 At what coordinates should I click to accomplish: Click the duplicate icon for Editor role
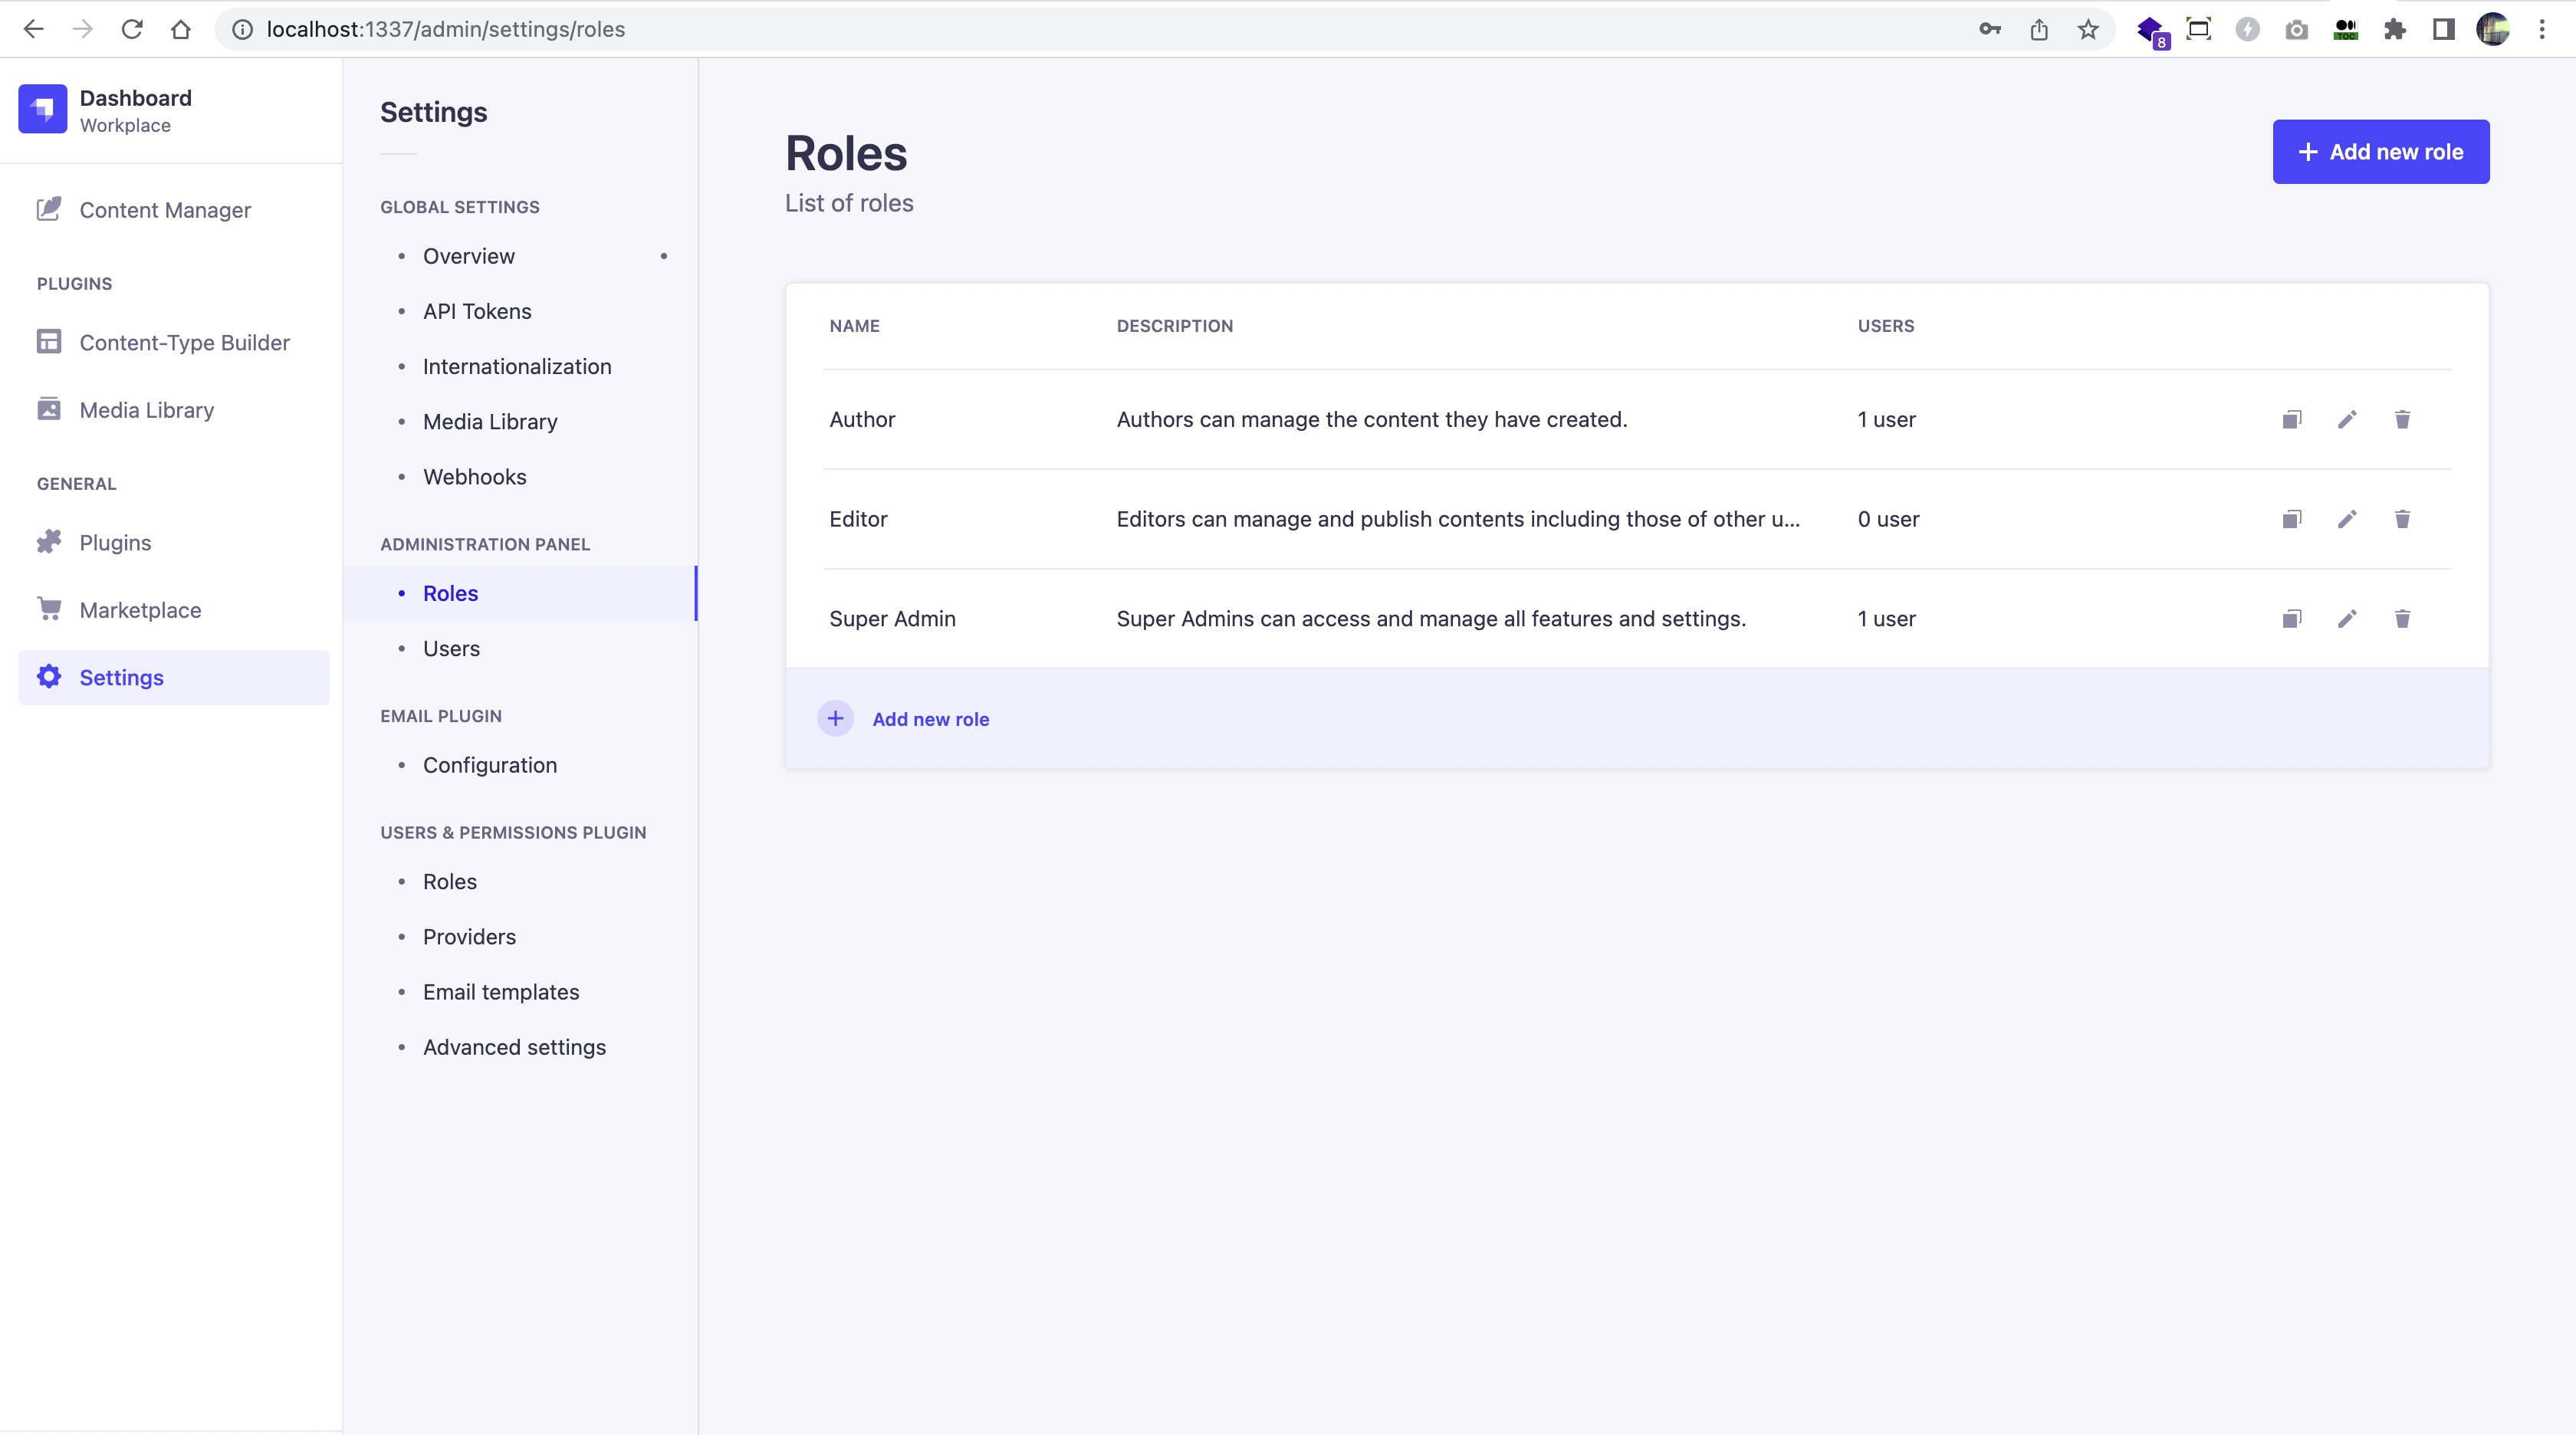2292,517
